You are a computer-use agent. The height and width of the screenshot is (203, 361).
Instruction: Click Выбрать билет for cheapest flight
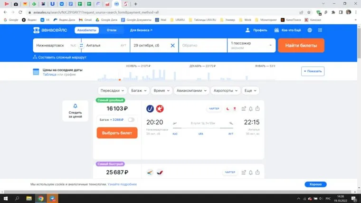coord(117,133)
